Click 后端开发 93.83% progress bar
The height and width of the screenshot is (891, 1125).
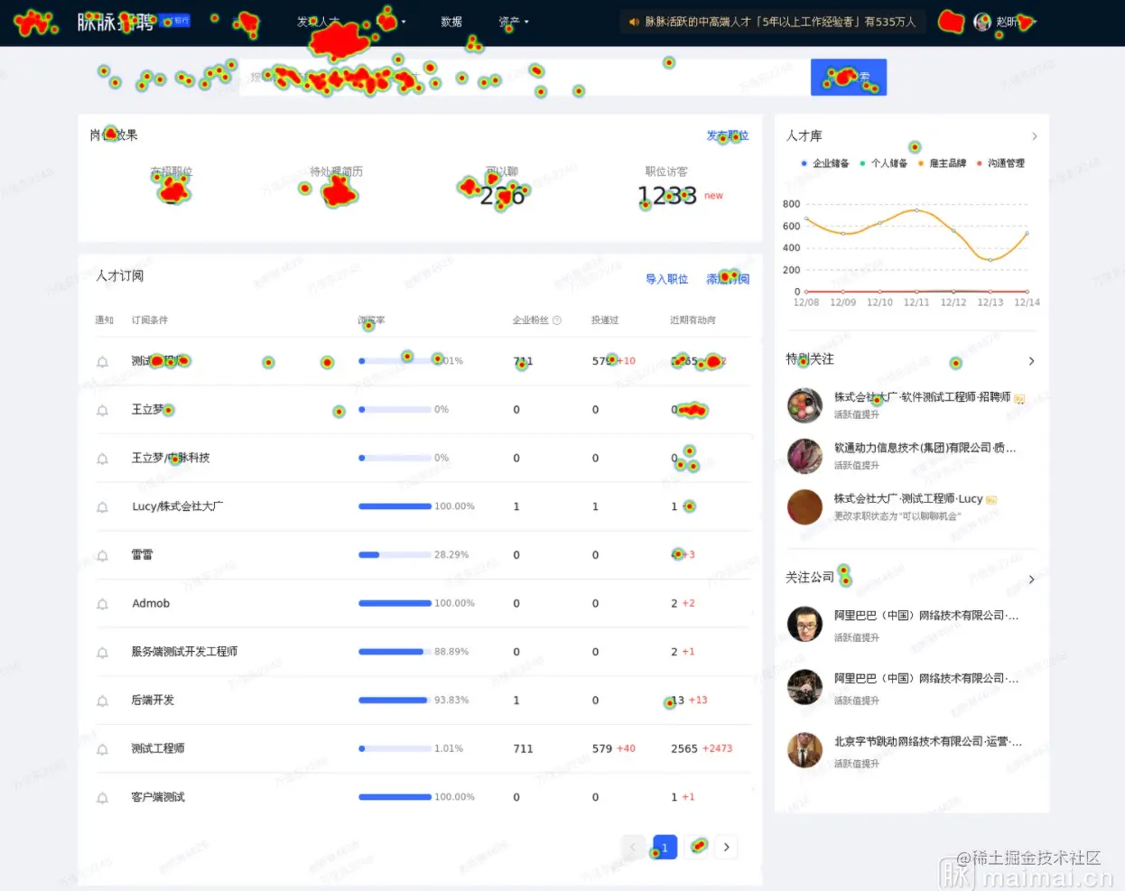point(395,701)
